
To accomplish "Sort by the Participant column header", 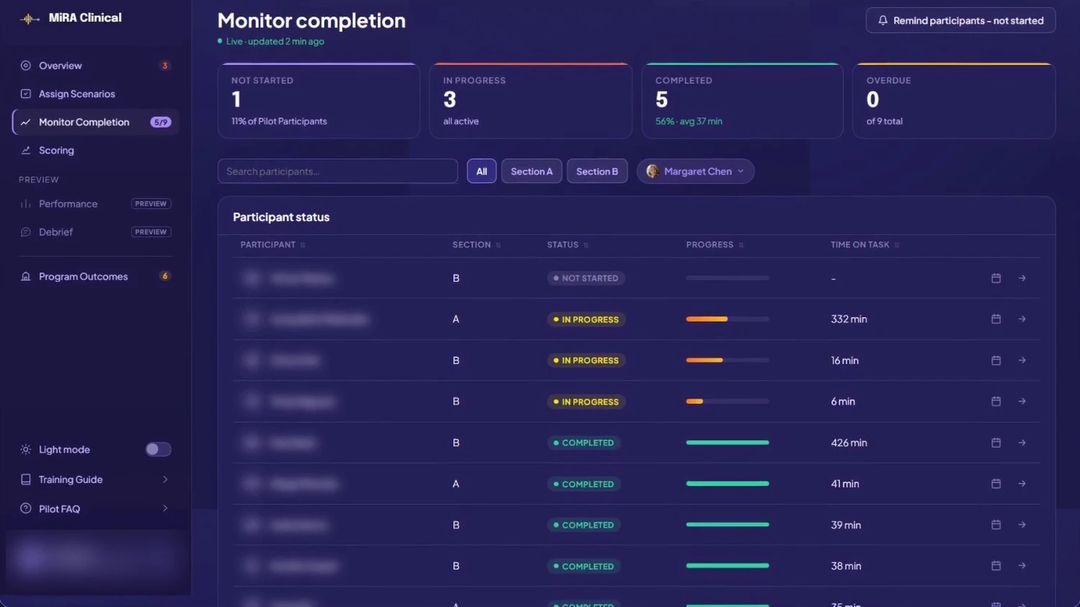I will coord(273,244).
